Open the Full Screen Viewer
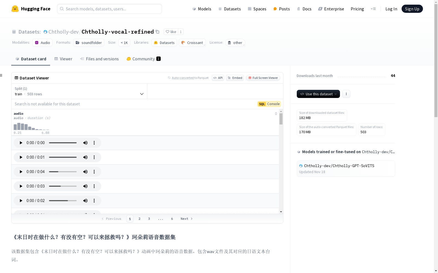Screen dimensions: 438x273 263,78
